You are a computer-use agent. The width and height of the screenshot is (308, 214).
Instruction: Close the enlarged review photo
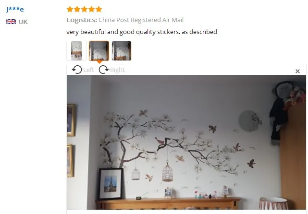tap(297, 71)
